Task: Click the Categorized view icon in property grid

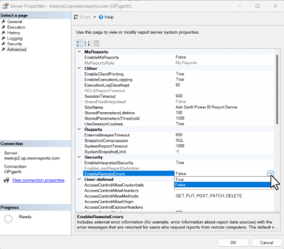Action: 79,43
